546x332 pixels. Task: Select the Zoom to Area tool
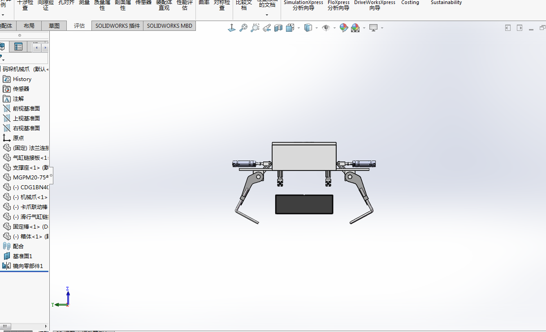point(255,28)
